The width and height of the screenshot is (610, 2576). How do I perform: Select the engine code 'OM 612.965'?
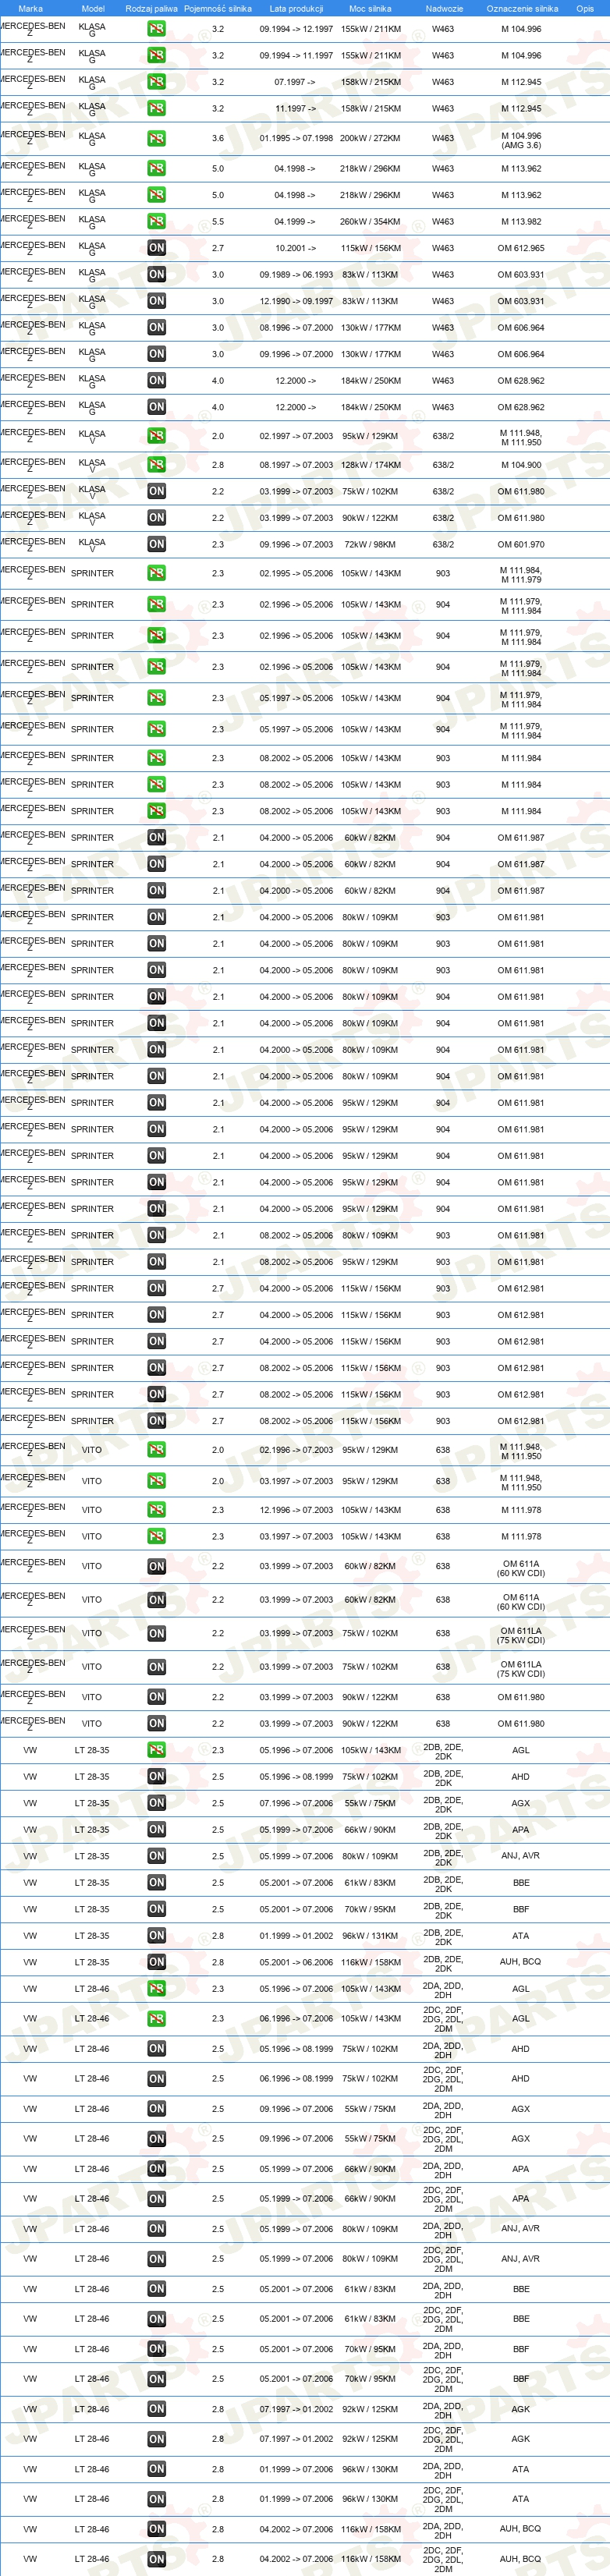(x=521, y=248)
